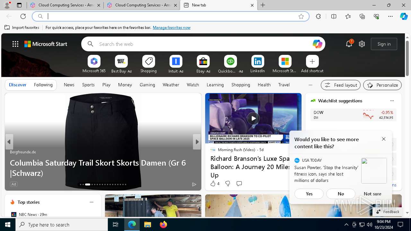Open Top stories options menu
Image resolution: width=411 pixels, height=231 pixels.
tap(92, 202)
